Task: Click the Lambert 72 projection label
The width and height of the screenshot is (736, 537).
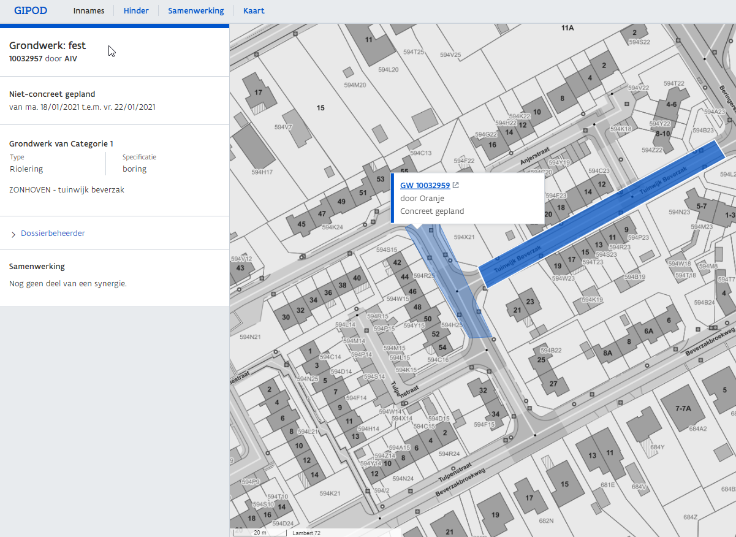Action: click(x=306, y=533)
